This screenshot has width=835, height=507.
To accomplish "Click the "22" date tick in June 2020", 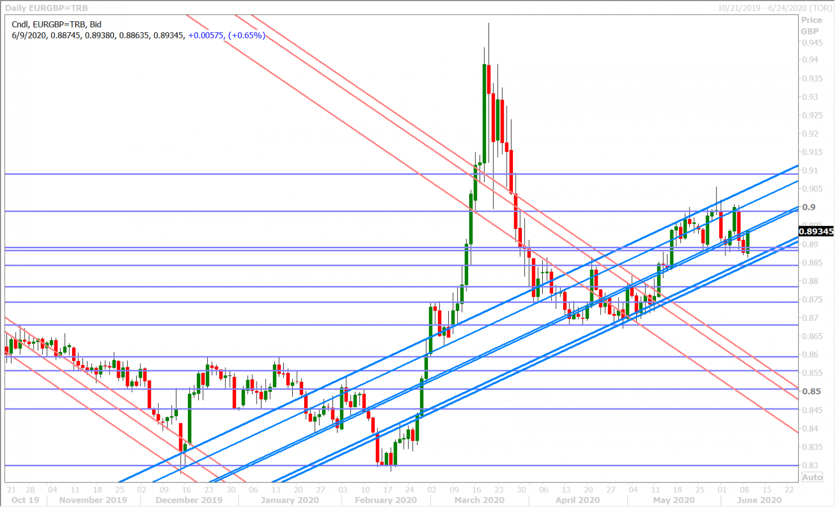I will tap(789, 490).
